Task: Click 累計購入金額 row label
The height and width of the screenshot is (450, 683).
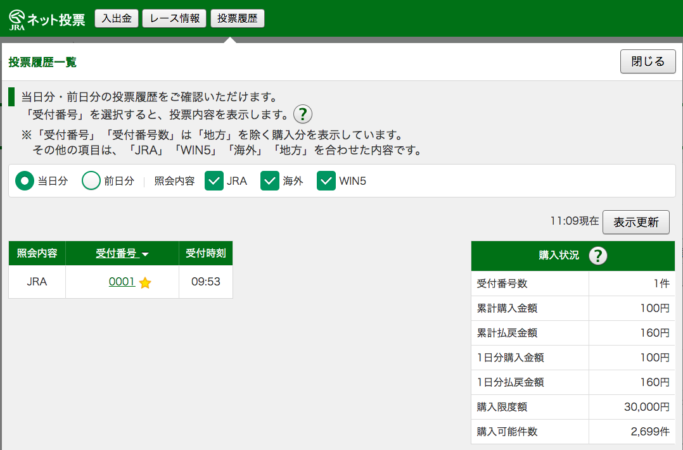Action: 507,308
